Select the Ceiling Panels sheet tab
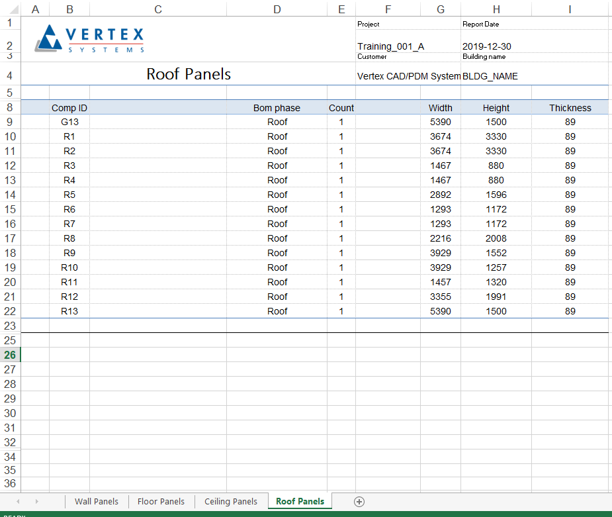Image resolution: width=612 pixels, height=517 pixels. point(231,502)
